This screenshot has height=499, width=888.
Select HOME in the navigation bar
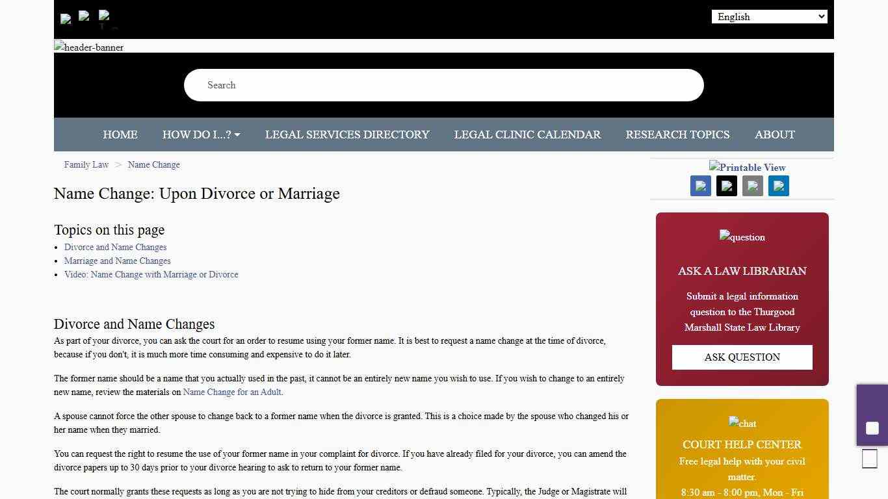tap(120, 134)
